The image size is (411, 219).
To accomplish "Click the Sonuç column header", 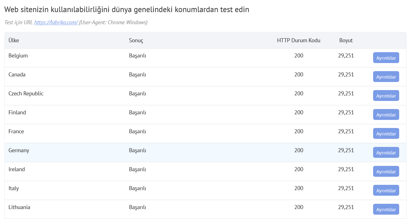I will pos(136,40).
